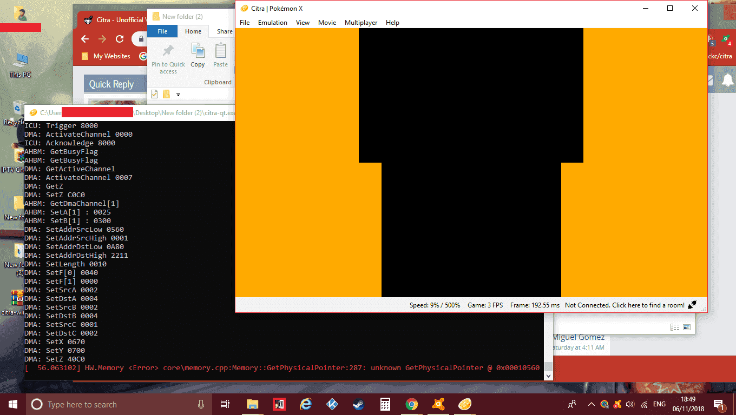
Task: Click the volume speaker icon in system tray
Action: 630,404
